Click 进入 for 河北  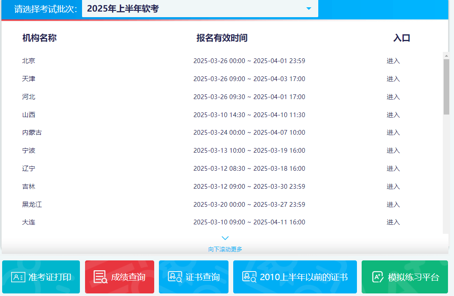[x=393, y=97]
